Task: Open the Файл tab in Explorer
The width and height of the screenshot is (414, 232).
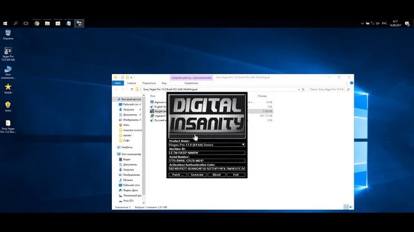Action: [118, 83]
